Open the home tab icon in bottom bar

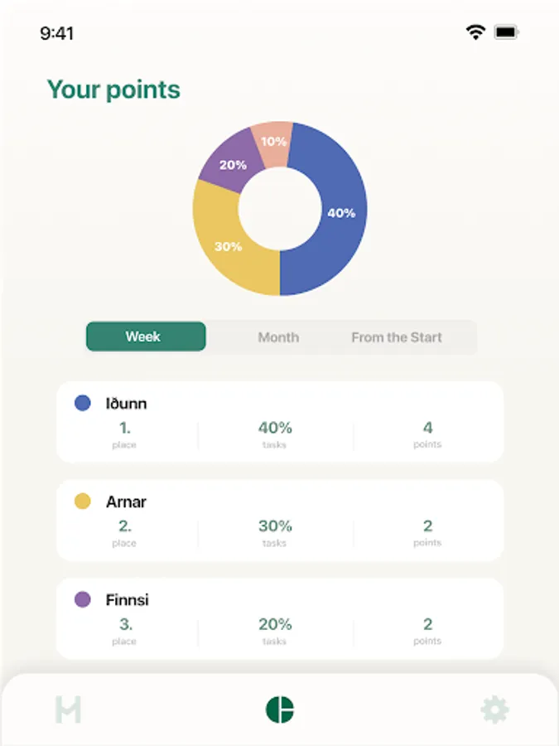(68, 710)
